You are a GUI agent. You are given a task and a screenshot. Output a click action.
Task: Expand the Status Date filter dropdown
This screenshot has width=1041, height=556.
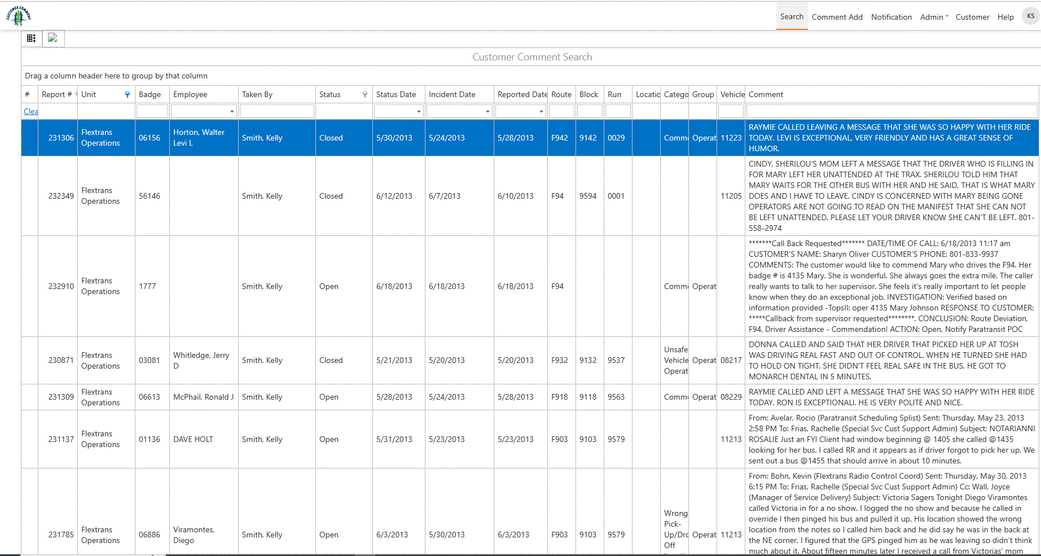click(419, 112)
